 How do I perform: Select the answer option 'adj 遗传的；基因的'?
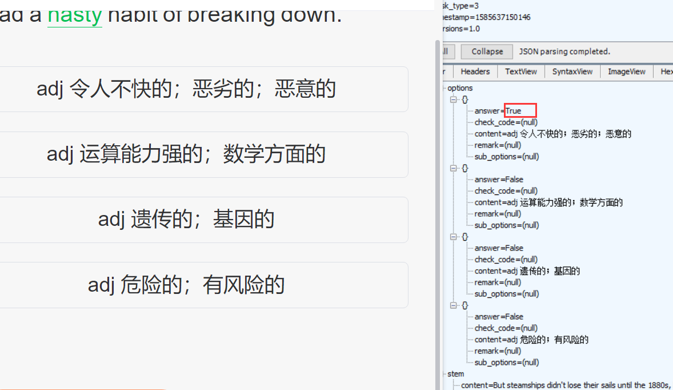pyautogui.click(x=203, y=220)
